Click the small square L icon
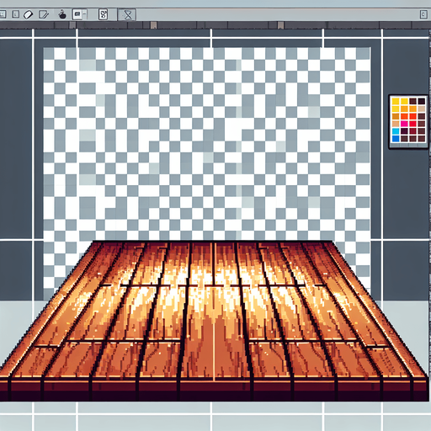This screenshot has width=431, height=431. tap(15, 14)
